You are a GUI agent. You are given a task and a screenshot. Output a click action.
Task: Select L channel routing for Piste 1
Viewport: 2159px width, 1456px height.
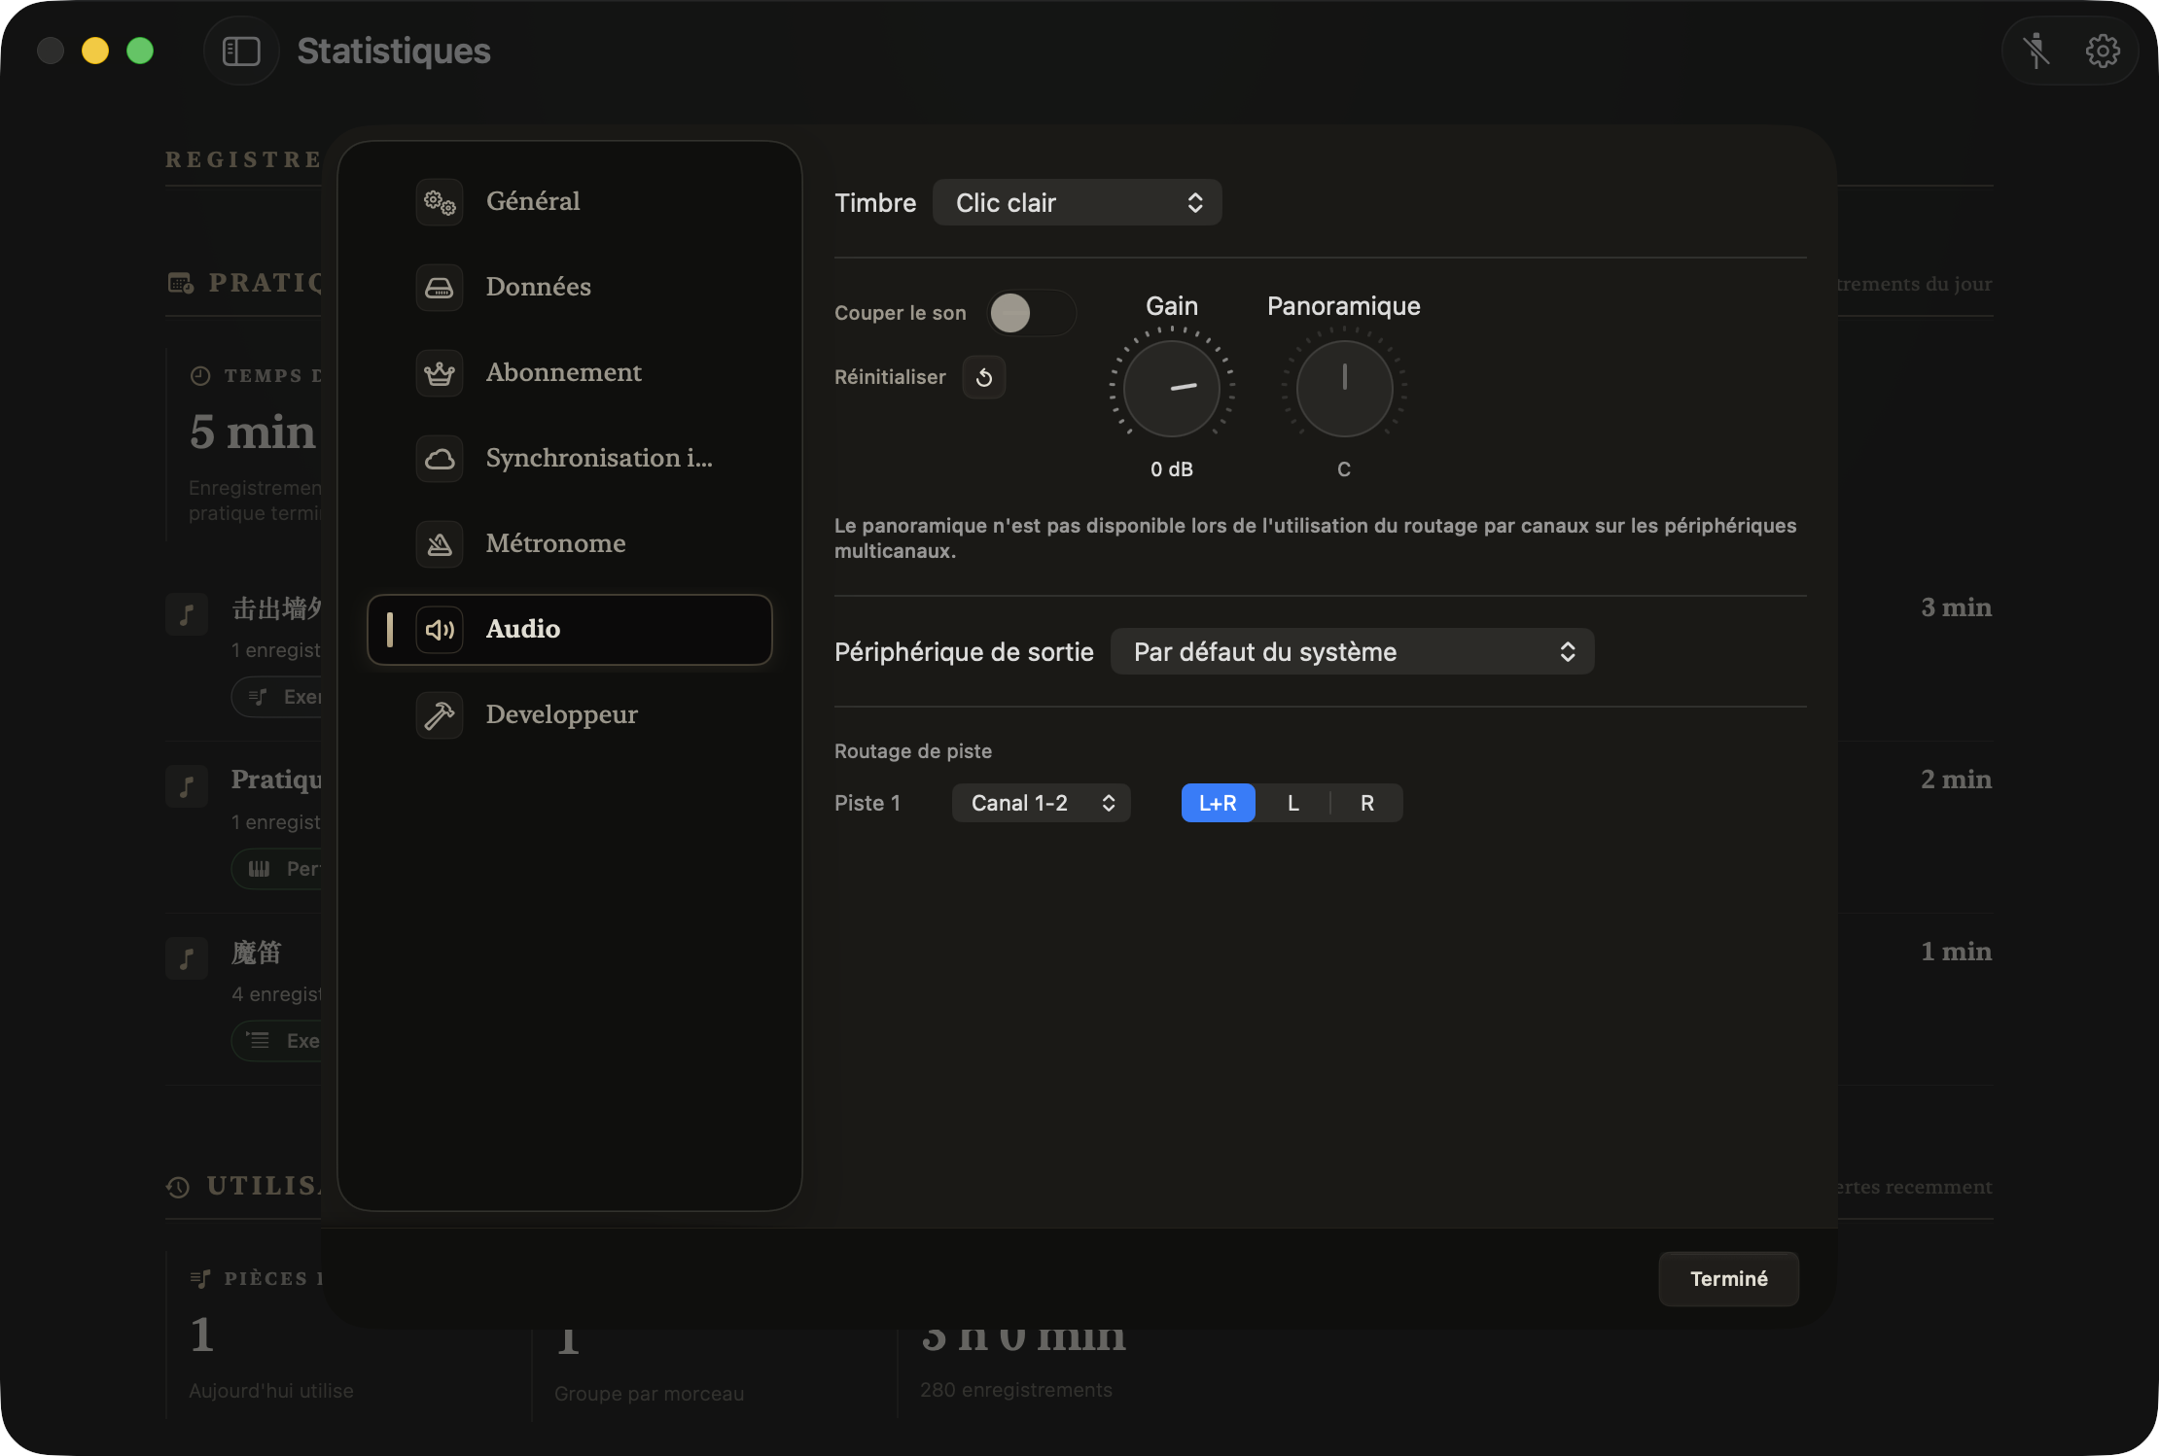[1292, 803]
